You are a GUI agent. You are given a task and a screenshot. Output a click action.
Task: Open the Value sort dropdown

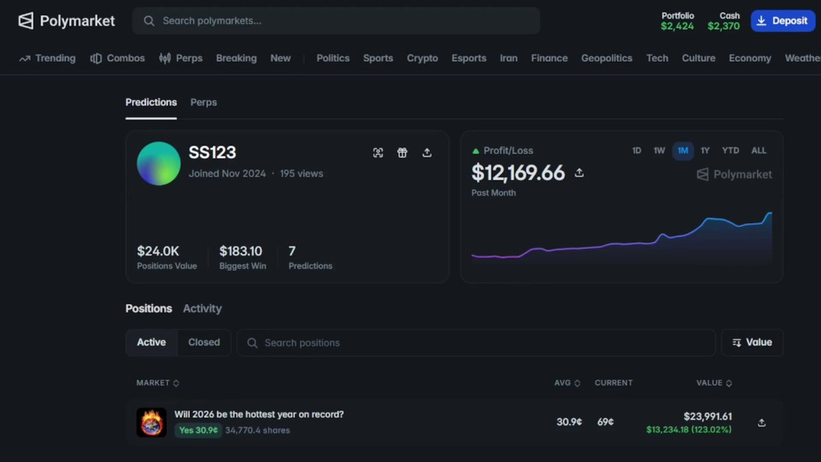(752, 343)
